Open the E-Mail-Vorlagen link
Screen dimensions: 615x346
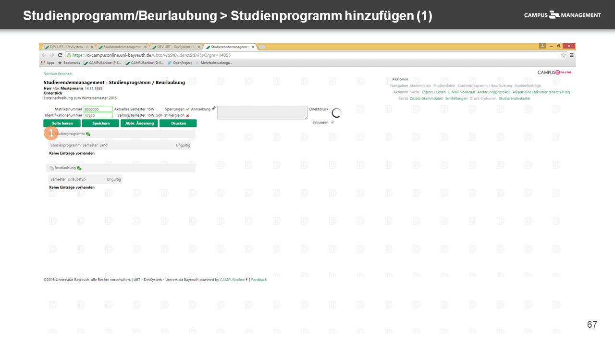point(462,92)
